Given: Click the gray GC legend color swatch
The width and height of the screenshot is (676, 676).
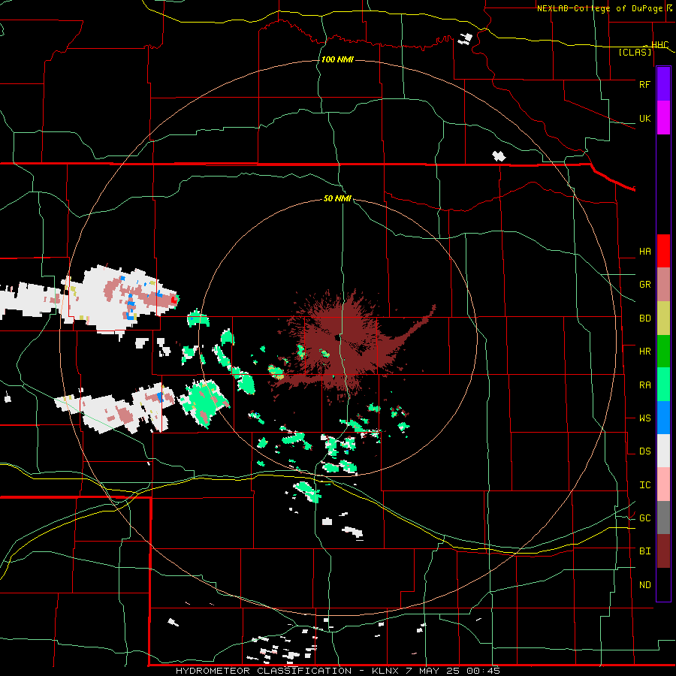Looking at the screenshot, I should [663, 518].
